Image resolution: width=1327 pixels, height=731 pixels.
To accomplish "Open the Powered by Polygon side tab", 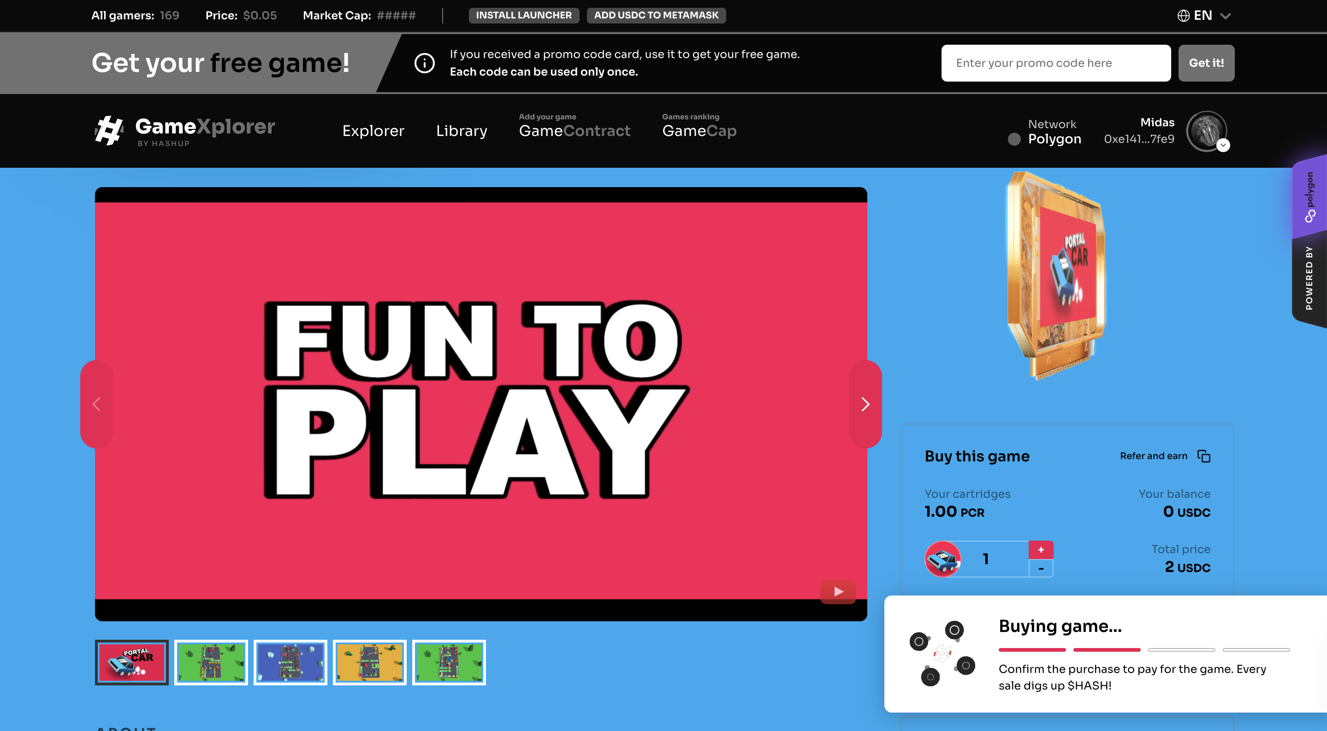I will click(x=1309, y=241).
